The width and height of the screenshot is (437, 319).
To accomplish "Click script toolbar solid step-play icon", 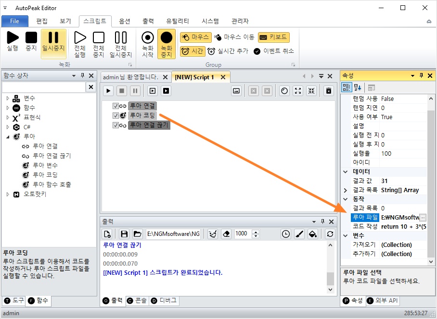I will click(x=166, y=91).
